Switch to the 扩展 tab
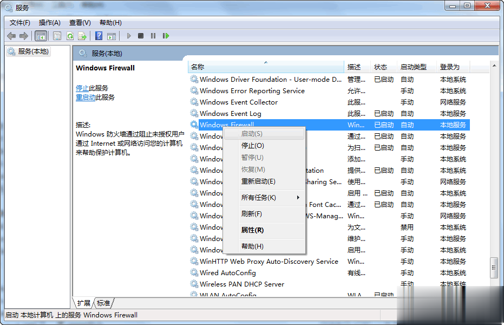This screenshot has height=325, width=504. [x=83, y=303]
